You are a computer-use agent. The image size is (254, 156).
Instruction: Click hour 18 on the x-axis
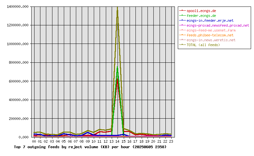pos(141,141)
